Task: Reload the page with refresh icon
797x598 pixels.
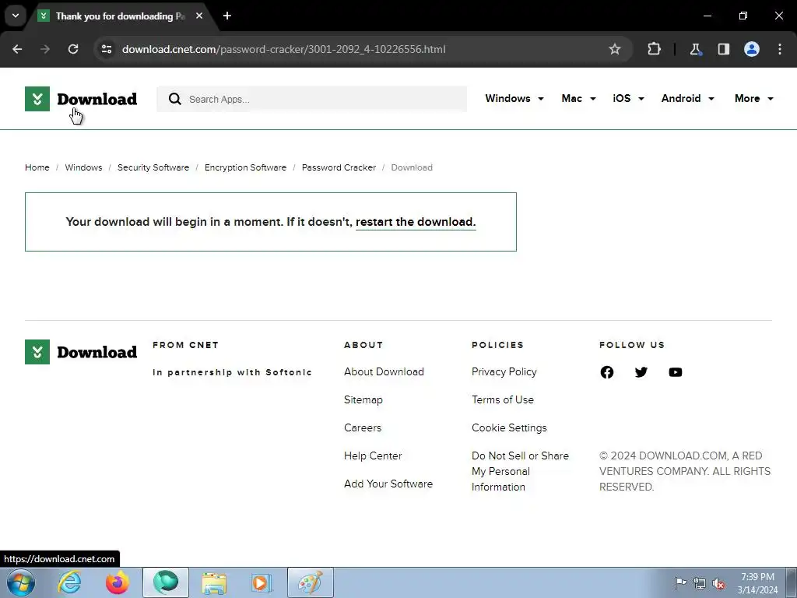Action: click(x=73, y=49)
